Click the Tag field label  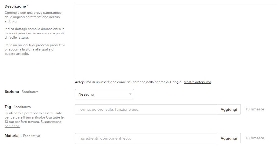tap(8, 107)
